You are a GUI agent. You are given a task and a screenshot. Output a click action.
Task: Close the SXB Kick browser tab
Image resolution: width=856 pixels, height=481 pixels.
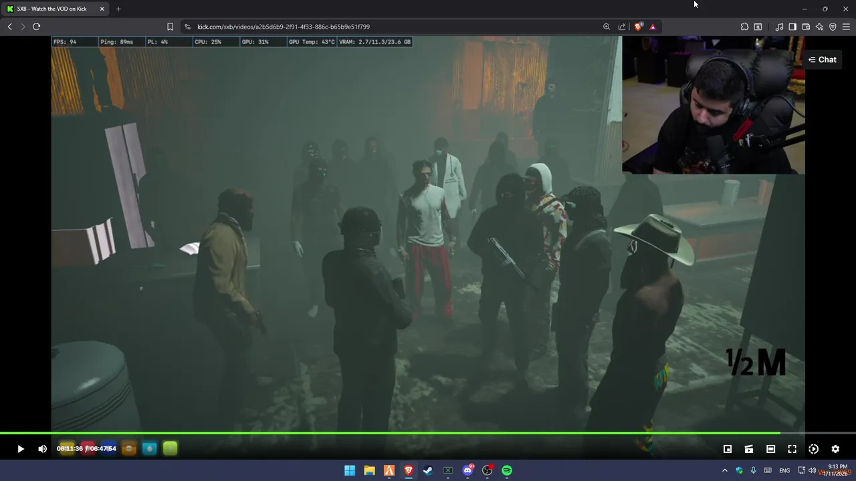pos(102,9)
